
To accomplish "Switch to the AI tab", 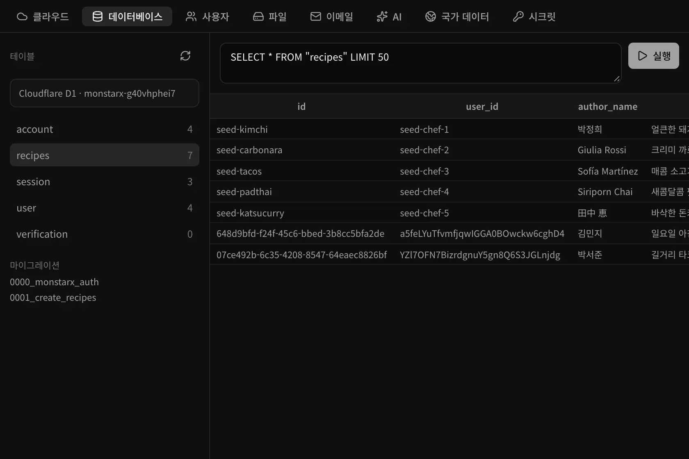I will 389,17.
